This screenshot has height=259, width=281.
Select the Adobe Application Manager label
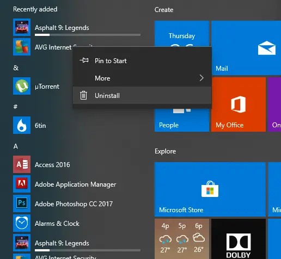[x=75, y=184]
